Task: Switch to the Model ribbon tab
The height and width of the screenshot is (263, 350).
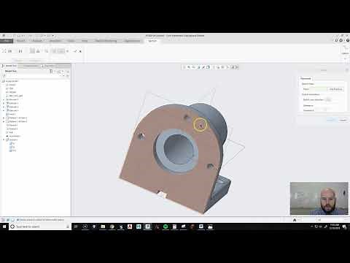Action: [x=21, y=41]
